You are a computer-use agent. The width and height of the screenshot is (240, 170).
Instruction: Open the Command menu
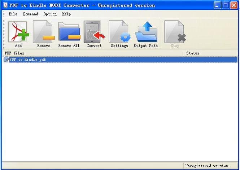pyautogui.click(x=30, y=14)
